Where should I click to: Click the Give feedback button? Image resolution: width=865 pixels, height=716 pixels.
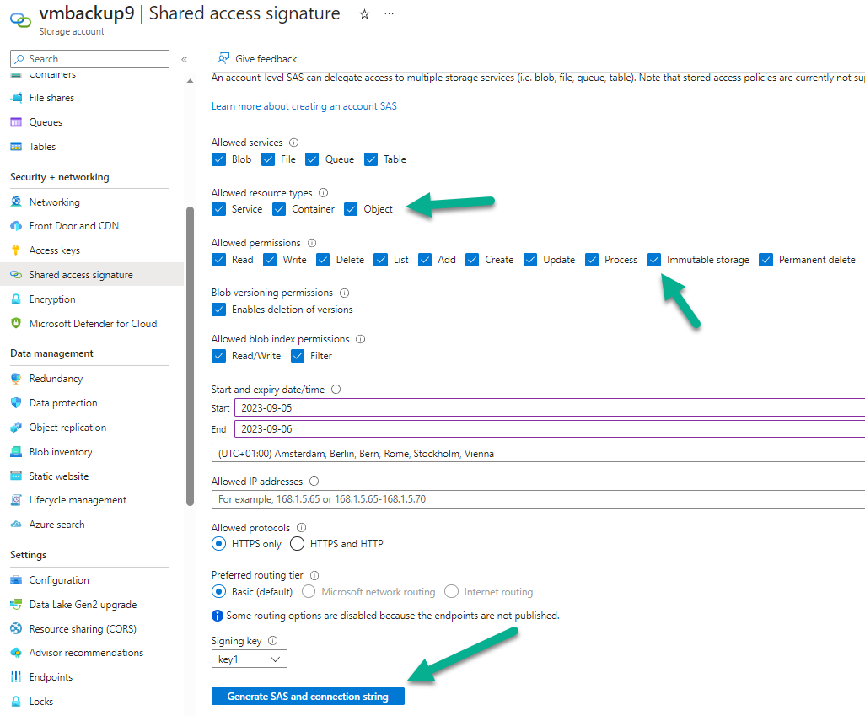(257, 58)
